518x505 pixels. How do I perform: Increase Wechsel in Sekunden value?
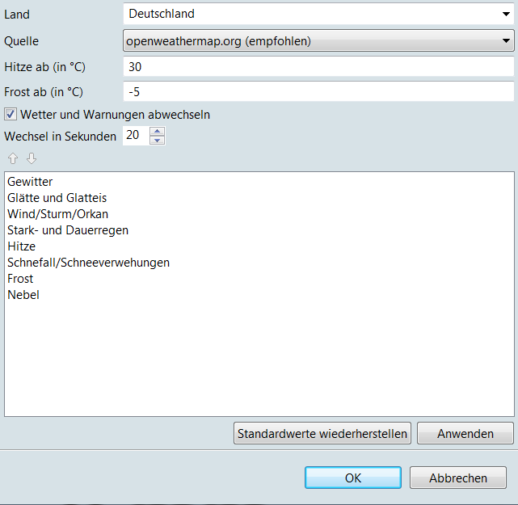tap(158, 131)
